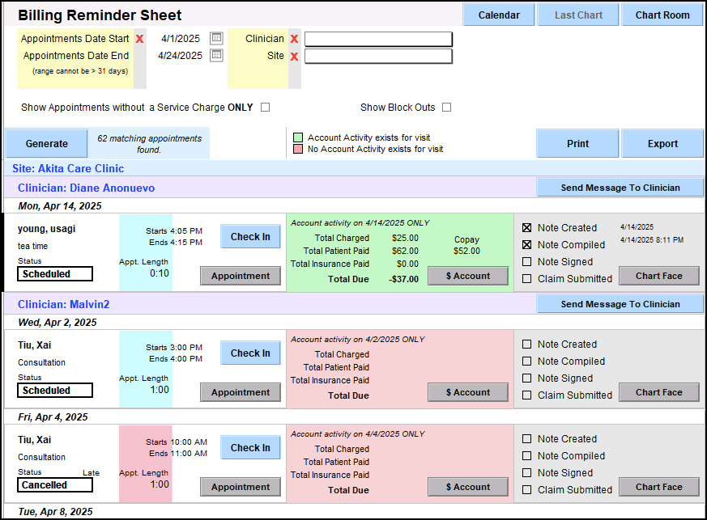Toggle the Show Block Outs checkbox
This screenshot has height=520, width=707.
coord(446,108)
